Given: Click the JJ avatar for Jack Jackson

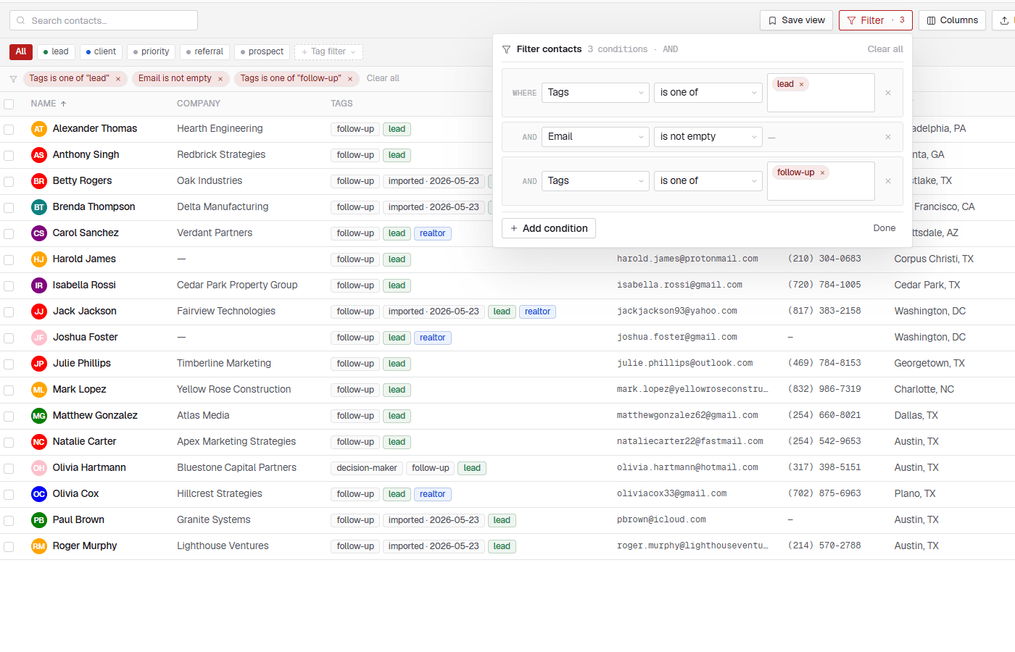Looking at the screenshot, I should pyautogui.click(x=39, y=312).
